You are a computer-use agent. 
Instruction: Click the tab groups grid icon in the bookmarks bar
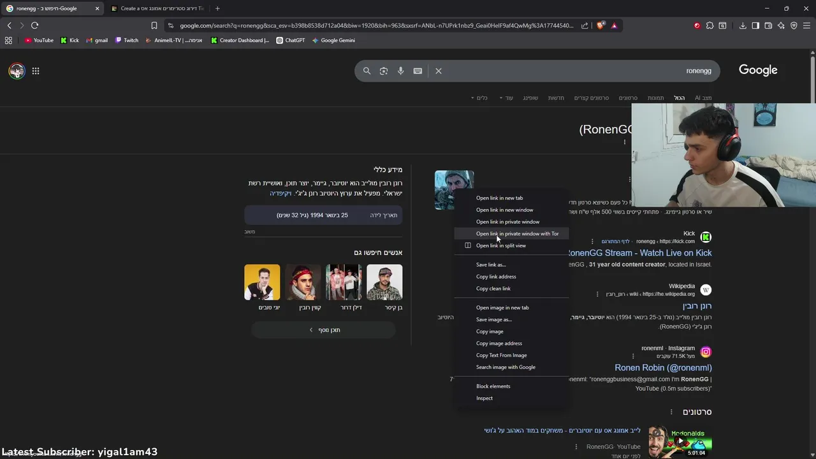pyautogui.click(x=8, y=40)
